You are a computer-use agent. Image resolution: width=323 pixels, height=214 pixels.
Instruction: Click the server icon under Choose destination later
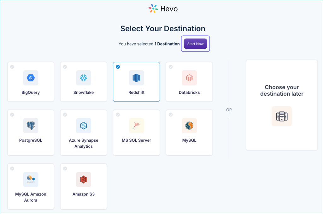coord(282,116)
